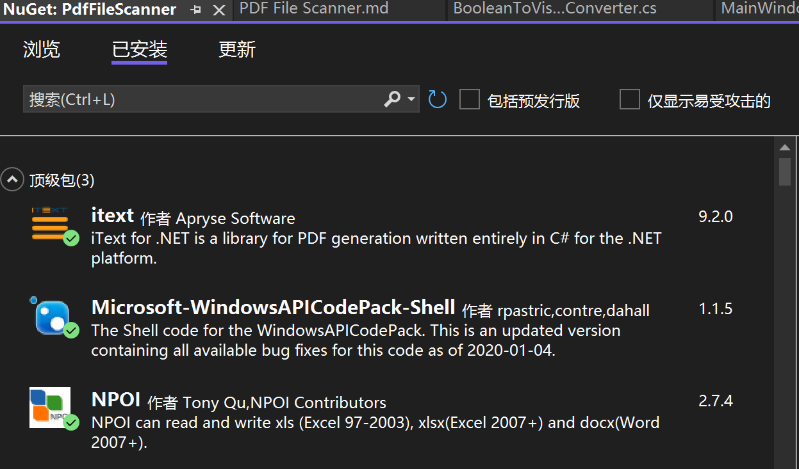The width and height of the screenshot is (799, 469).
Task: Switch to the 浏览 tab
Action: (x=42, y=49)
